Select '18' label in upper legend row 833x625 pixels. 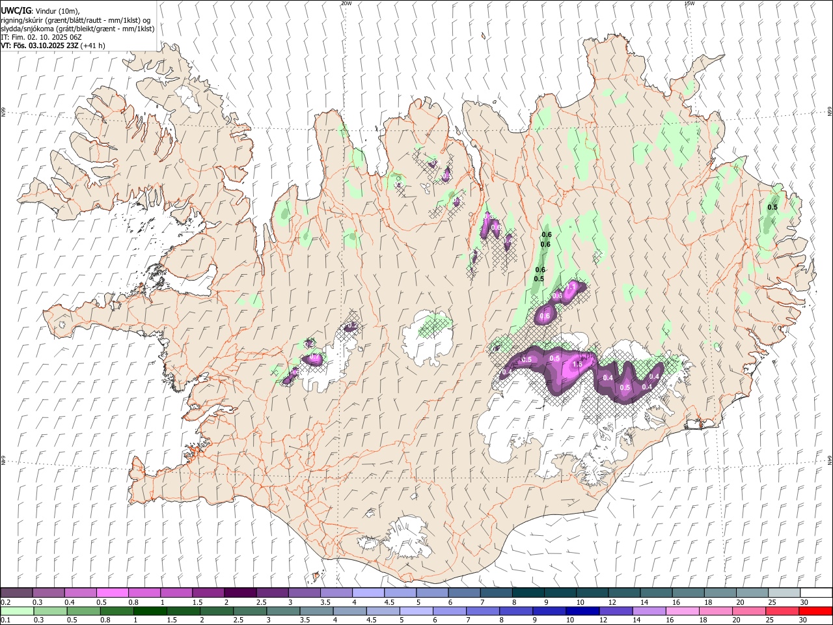coord(707,602)
